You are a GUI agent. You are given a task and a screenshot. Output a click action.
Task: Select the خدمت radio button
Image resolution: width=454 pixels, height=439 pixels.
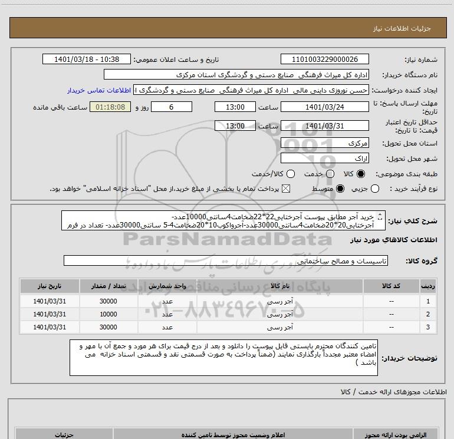(x=330, y=174)
